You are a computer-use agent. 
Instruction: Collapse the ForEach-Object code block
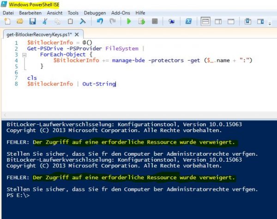(24, 55)
